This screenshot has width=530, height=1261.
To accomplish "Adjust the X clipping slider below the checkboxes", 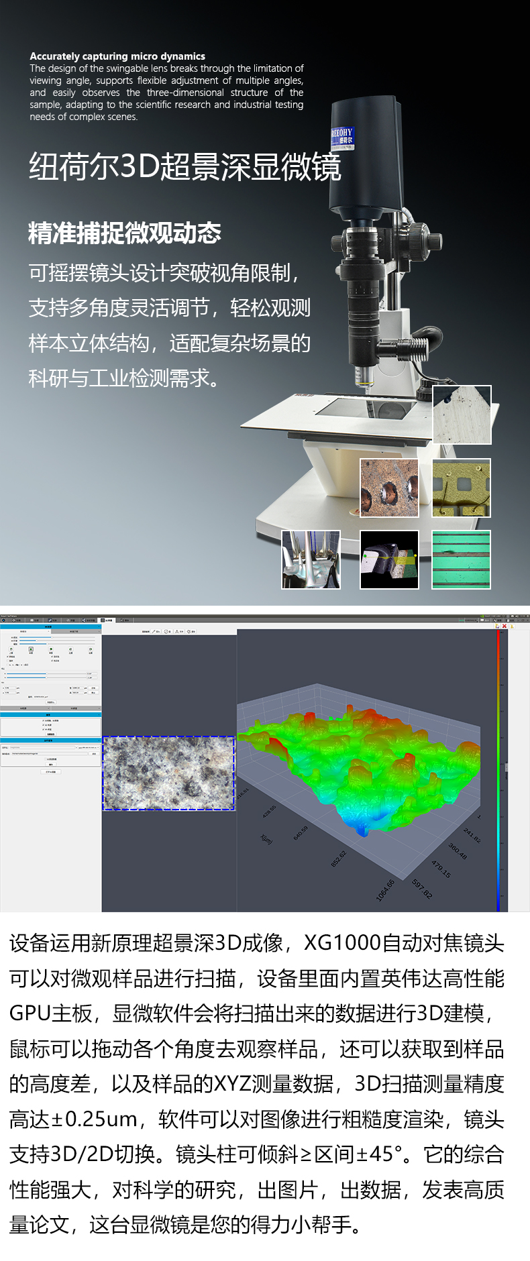I will coord(46,673).
